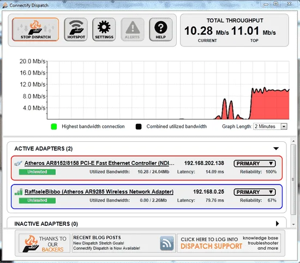
Task: Click the RaffaeleBibbo Atheros AR9285 adapter name link
Action: pyautogui.click(x=99, y=192)
